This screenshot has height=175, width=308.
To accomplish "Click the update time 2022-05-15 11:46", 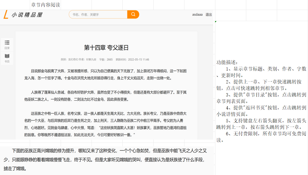I will click(138, 59).
